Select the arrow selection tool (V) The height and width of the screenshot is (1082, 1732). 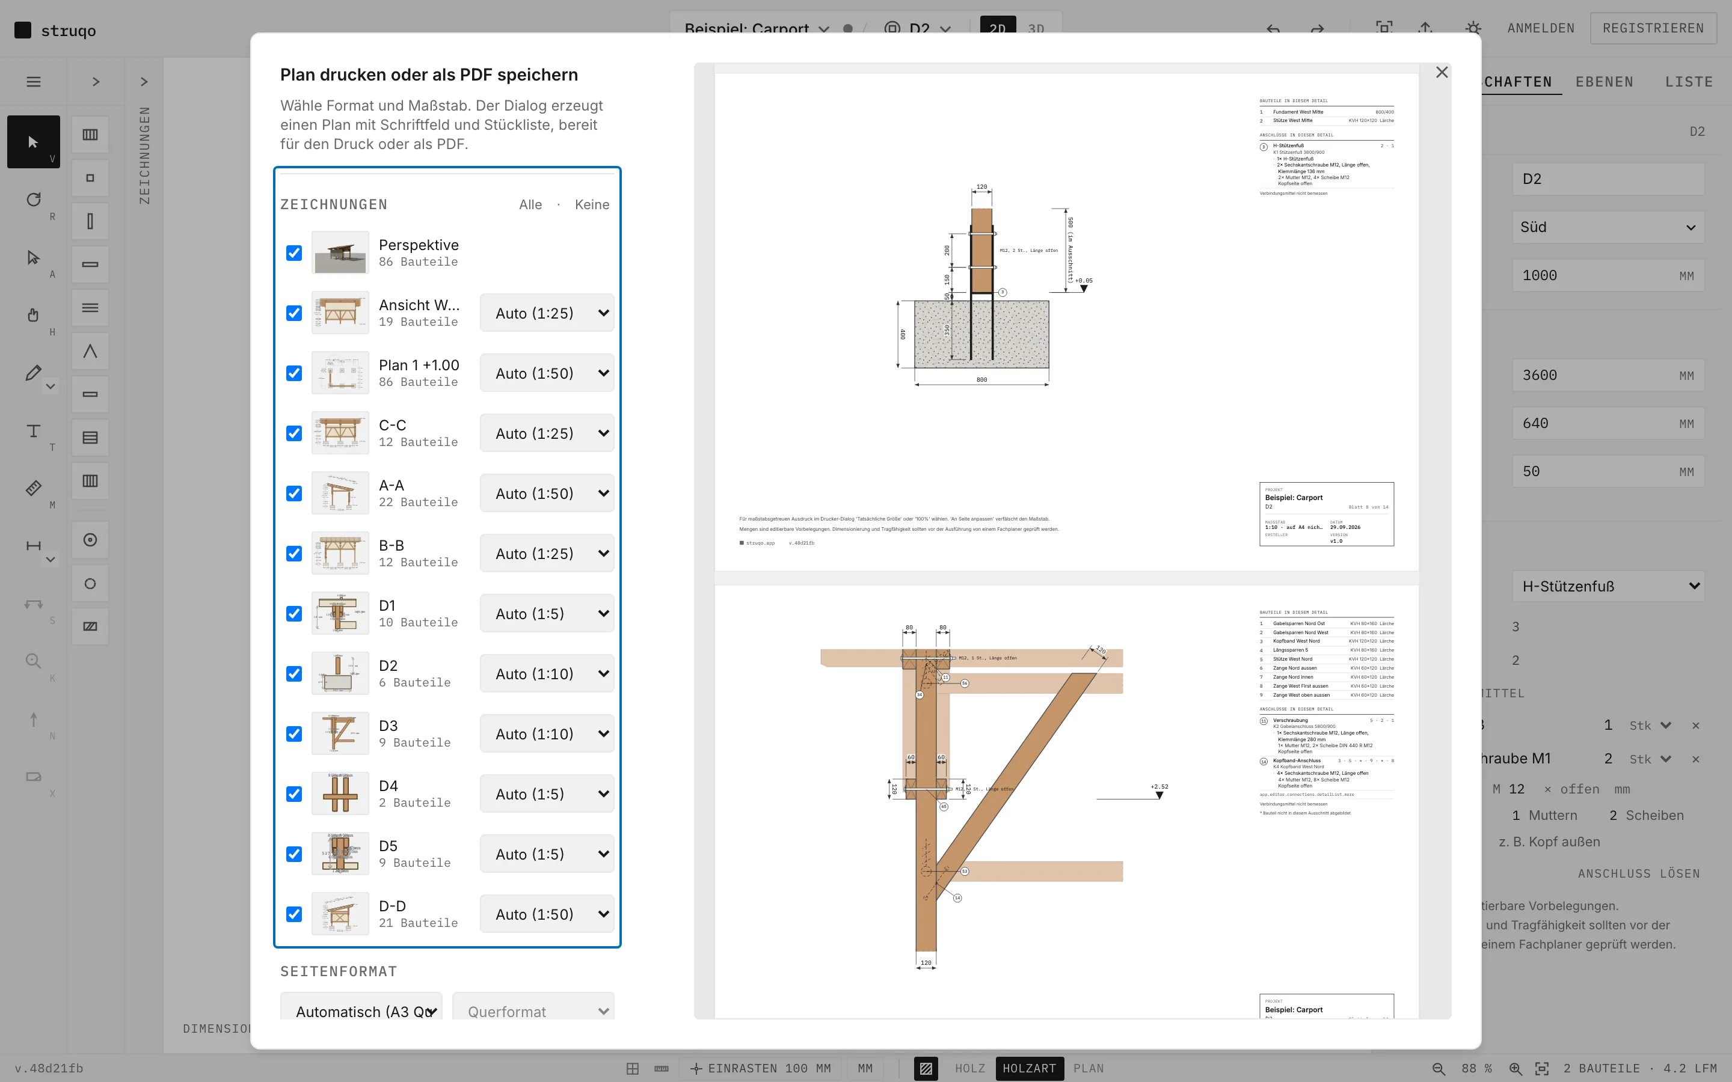pyautogui.click(x=33, y=142)
